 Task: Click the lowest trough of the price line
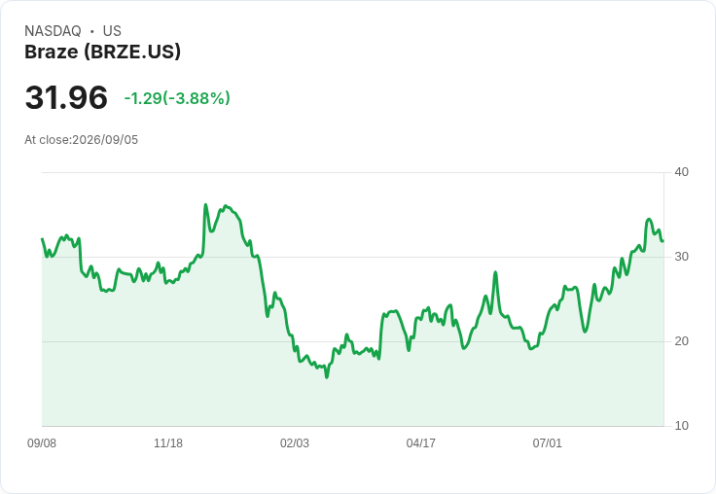pyautogui.click(x=327, y=377)
